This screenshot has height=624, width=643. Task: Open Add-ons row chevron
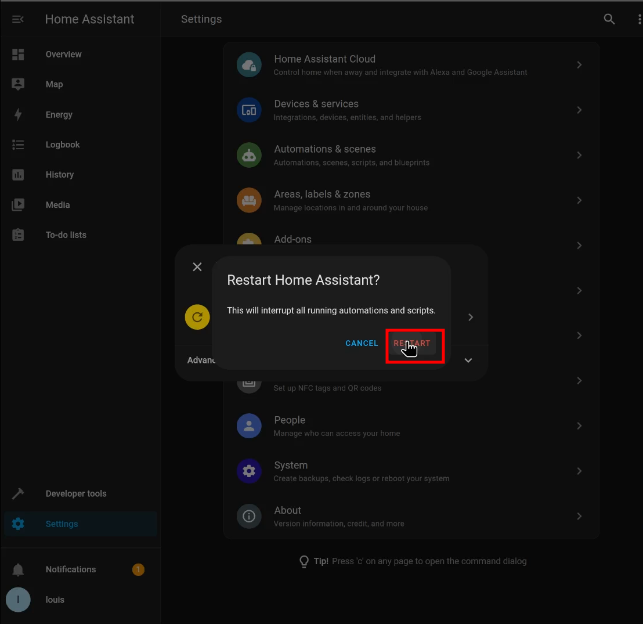(x=579, y=246)
